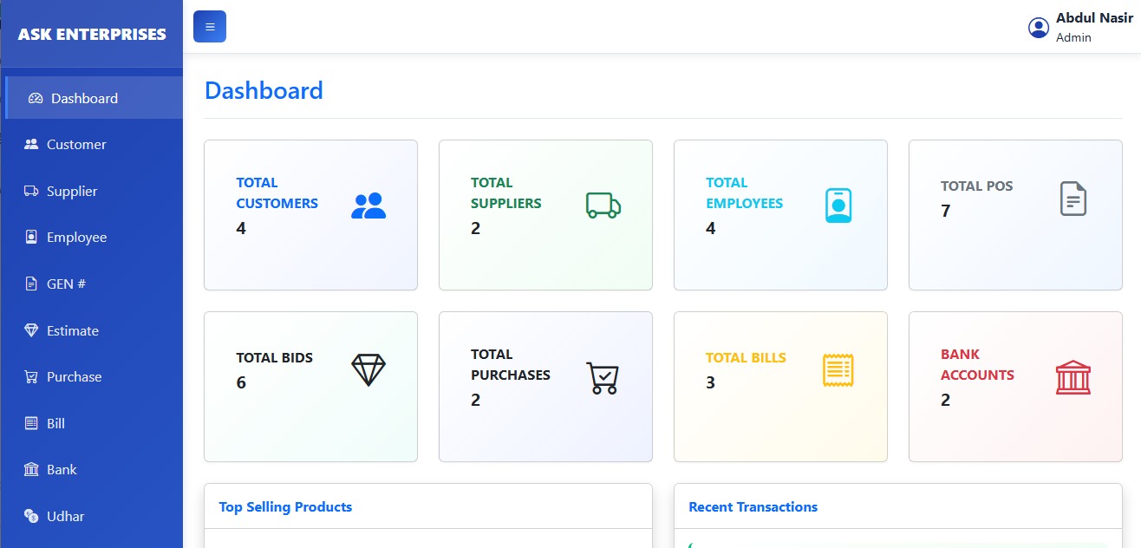Click the Total Customers people icon
Image resolution: width=1141 pixels, height=548 pixels.
[368, 205]
